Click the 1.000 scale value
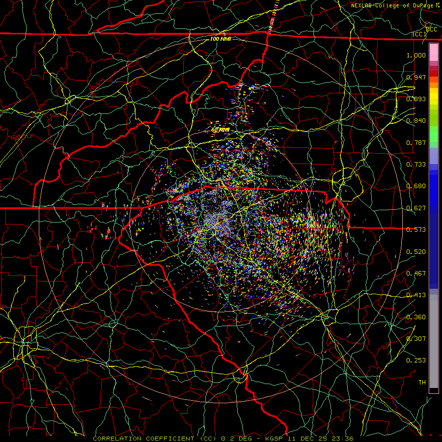 (x=416, y=55)
